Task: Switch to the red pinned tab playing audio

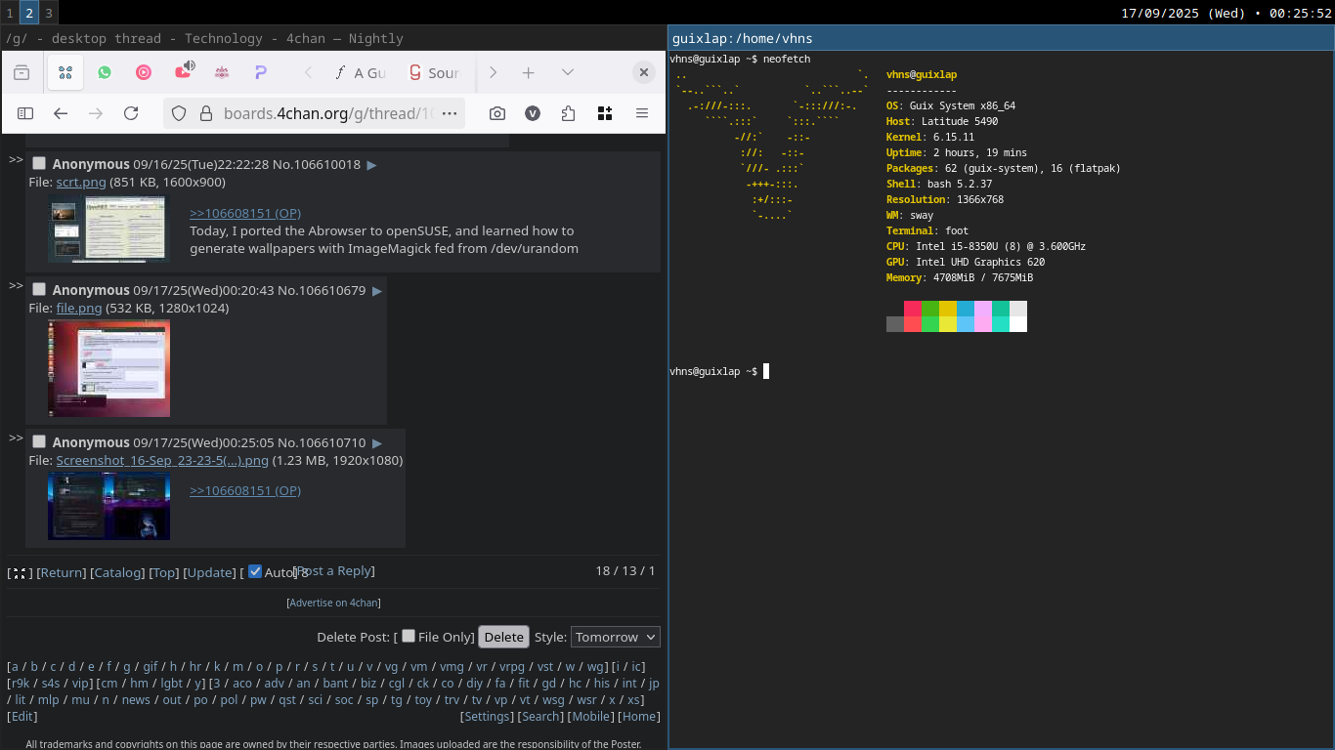Action: point(184,71)
